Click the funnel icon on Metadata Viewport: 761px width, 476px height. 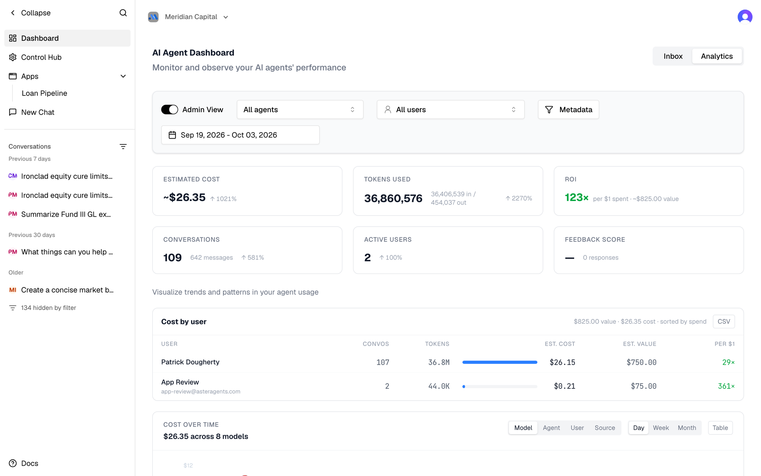click(x=549, y=110)
